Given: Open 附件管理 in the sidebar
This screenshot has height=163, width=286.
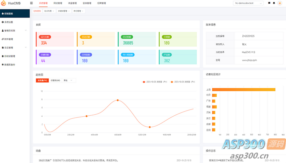Looking at the screenshot, I should point(9,39).
